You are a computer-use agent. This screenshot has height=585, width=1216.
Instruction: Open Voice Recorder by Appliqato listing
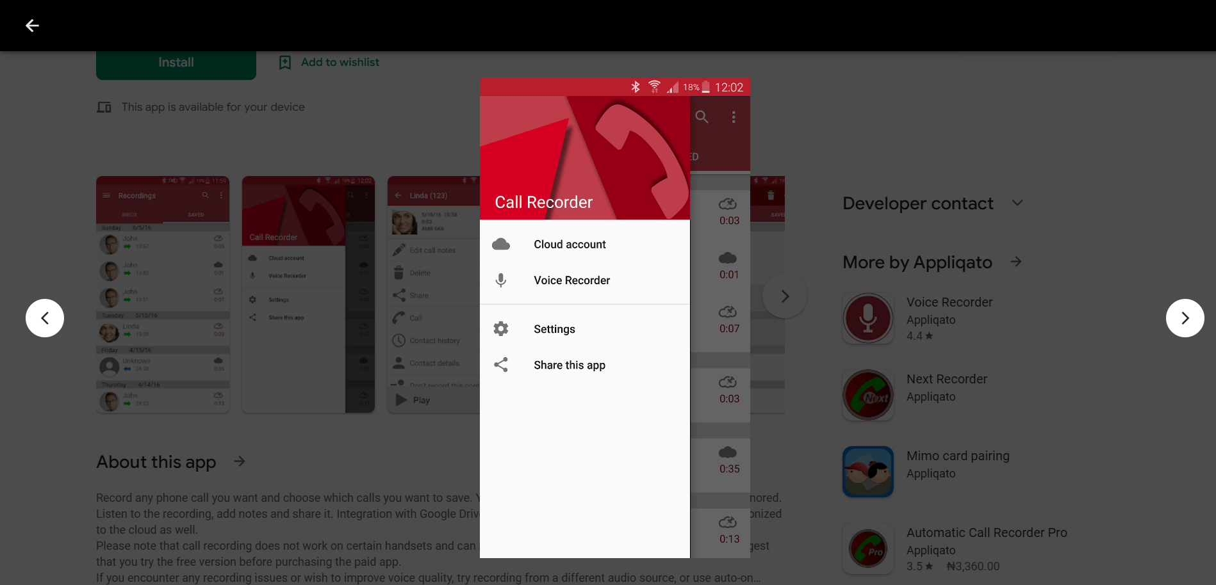point(949,302)
